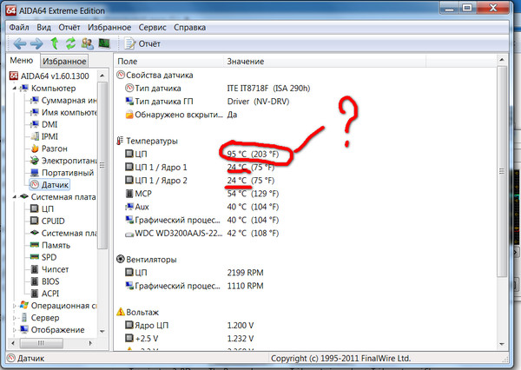Expand the Отображение tree node
This screenshot has width=521, height=370.
pos(14,330)
